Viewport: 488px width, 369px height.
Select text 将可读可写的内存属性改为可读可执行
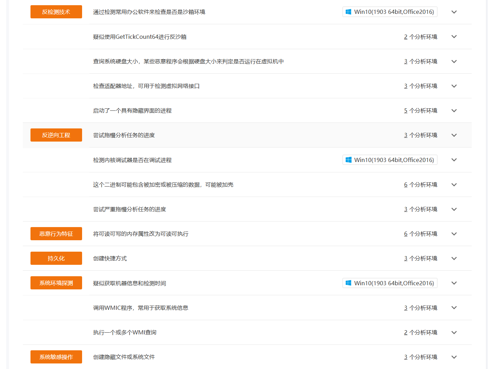[141, 234]
